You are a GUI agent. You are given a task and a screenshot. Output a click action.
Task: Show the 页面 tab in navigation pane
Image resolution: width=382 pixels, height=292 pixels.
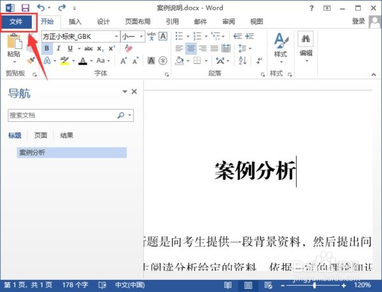click(x=41, y=135)
